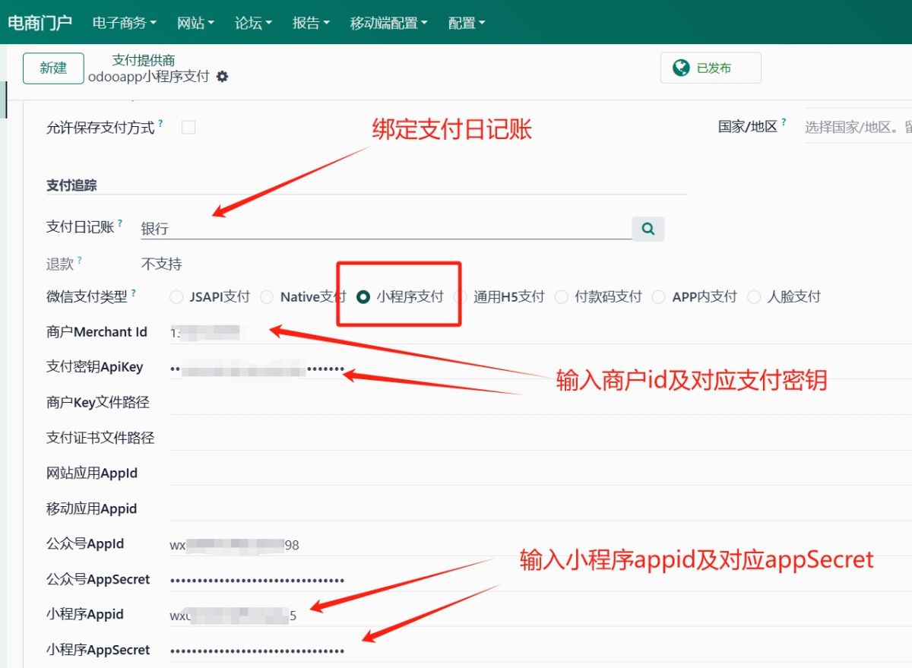
Task: Click the 新建 button
Action: click(53, 68)
